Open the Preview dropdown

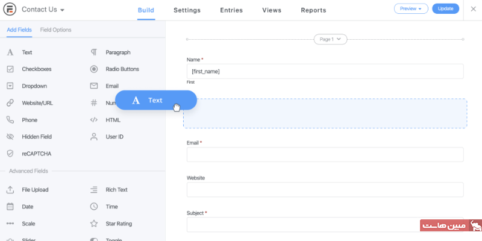tap(411, 9)
